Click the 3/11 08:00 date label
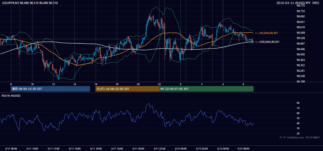Screen dimensions: 323x151 pos(11,149)
